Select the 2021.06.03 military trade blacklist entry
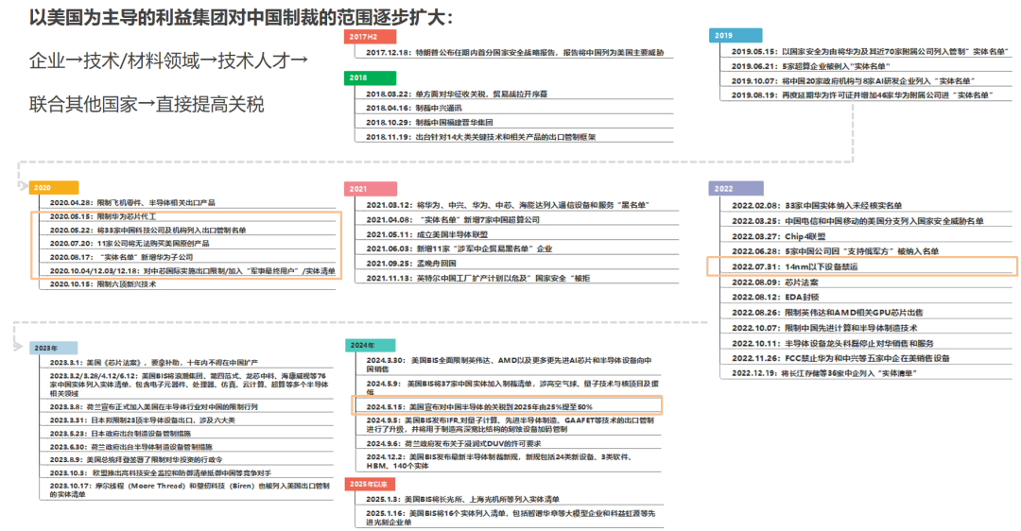This screenshot has height=531, width=1021. click(x=459, y=249)
